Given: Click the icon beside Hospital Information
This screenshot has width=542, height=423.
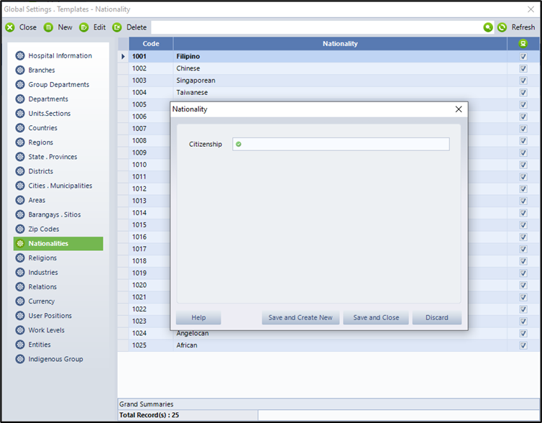Looking at the screenshot, I should (x=20, y=56).
